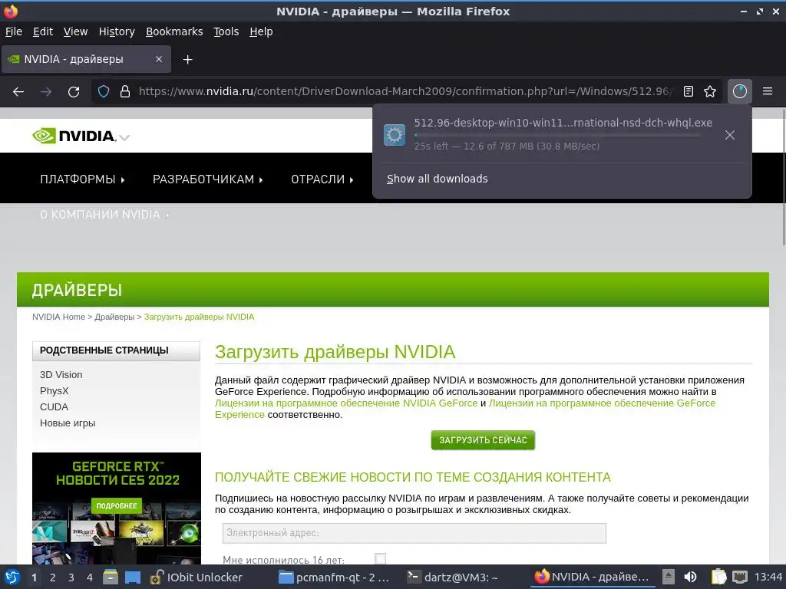Image resolution: width=786 pixels, height=589 pixels.
Task: Click the 13:44 taskbar clock
Action: point(768,577)
